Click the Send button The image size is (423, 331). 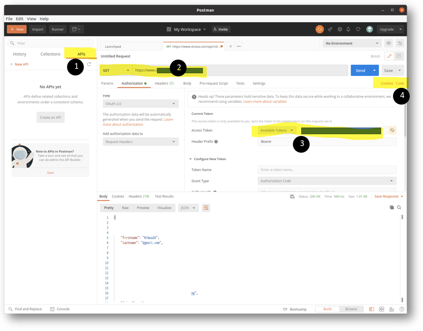pos(360,71)
